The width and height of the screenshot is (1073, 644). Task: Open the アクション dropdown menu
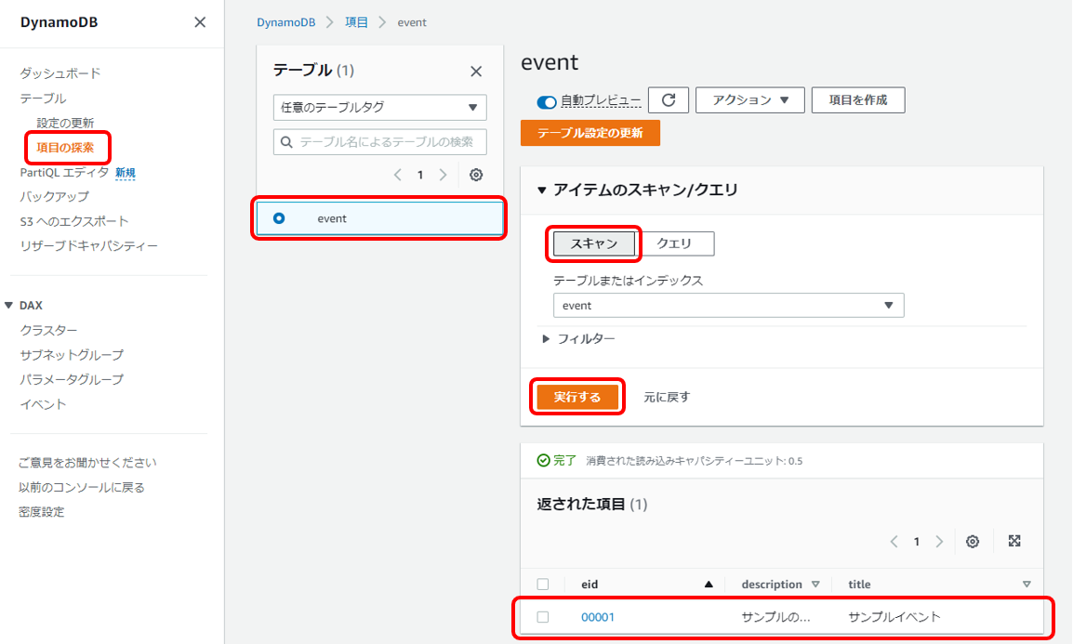pos(750,100)
